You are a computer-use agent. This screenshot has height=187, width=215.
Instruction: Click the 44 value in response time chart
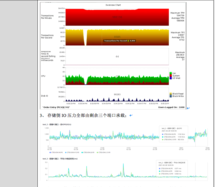point(117,57)
